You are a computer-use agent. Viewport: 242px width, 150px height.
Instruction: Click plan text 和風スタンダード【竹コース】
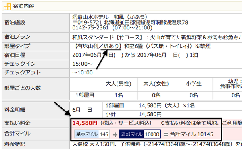[108, 37]
